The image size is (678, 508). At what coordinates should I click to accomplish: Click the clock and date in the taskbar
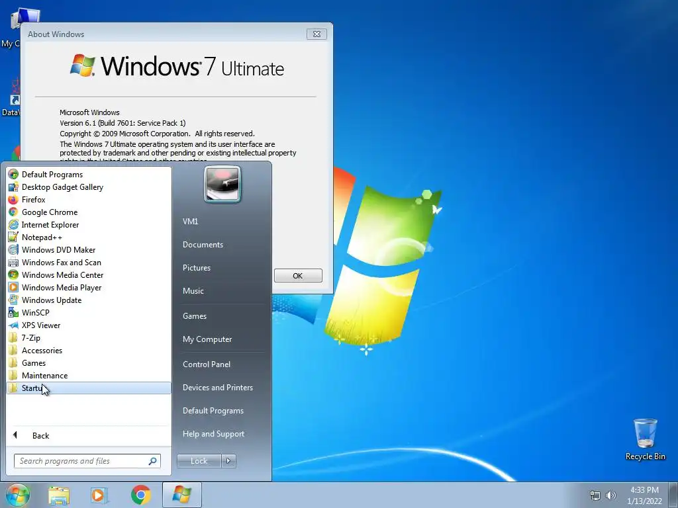(644, 495)
